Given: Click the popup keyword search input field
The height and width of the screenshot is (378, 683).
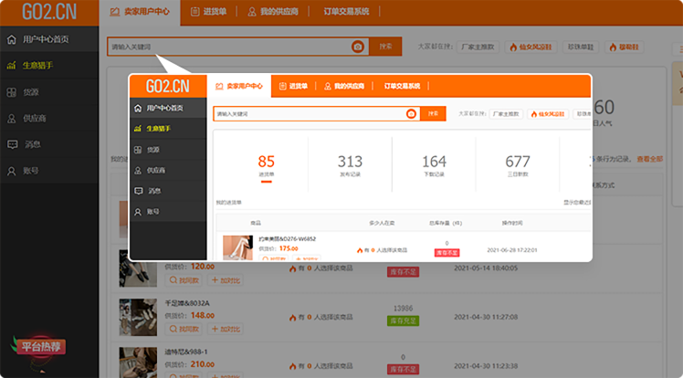Looking at the screenshot, I should pyautogui.click(x=309, y=114).
